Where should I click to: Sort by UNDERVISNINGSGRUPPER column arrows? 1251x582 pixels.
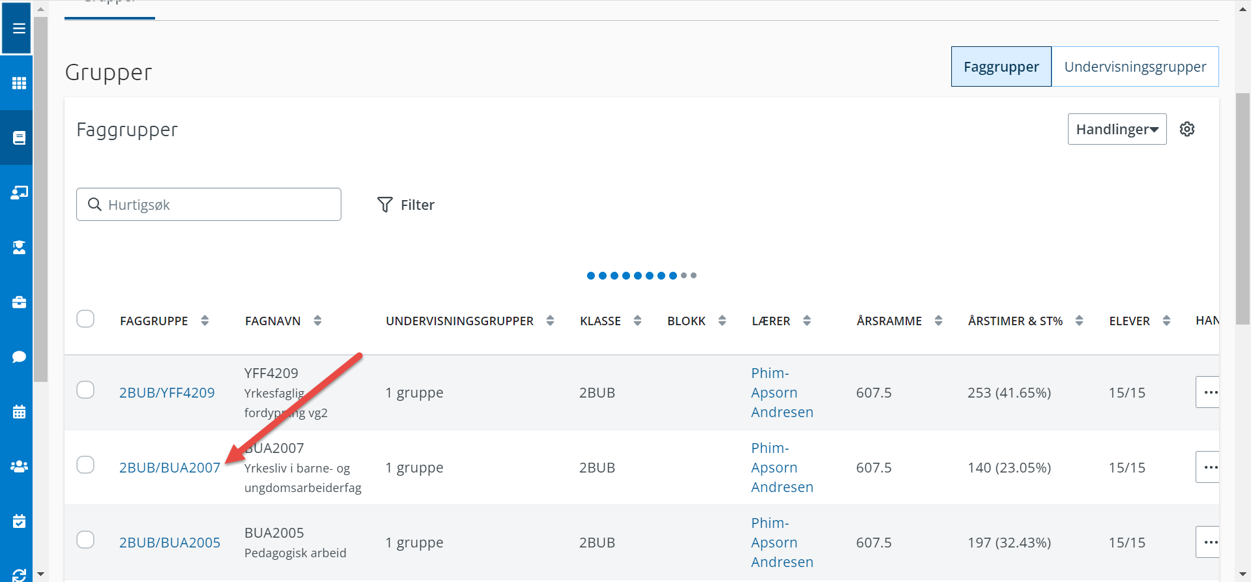point(550,321)
